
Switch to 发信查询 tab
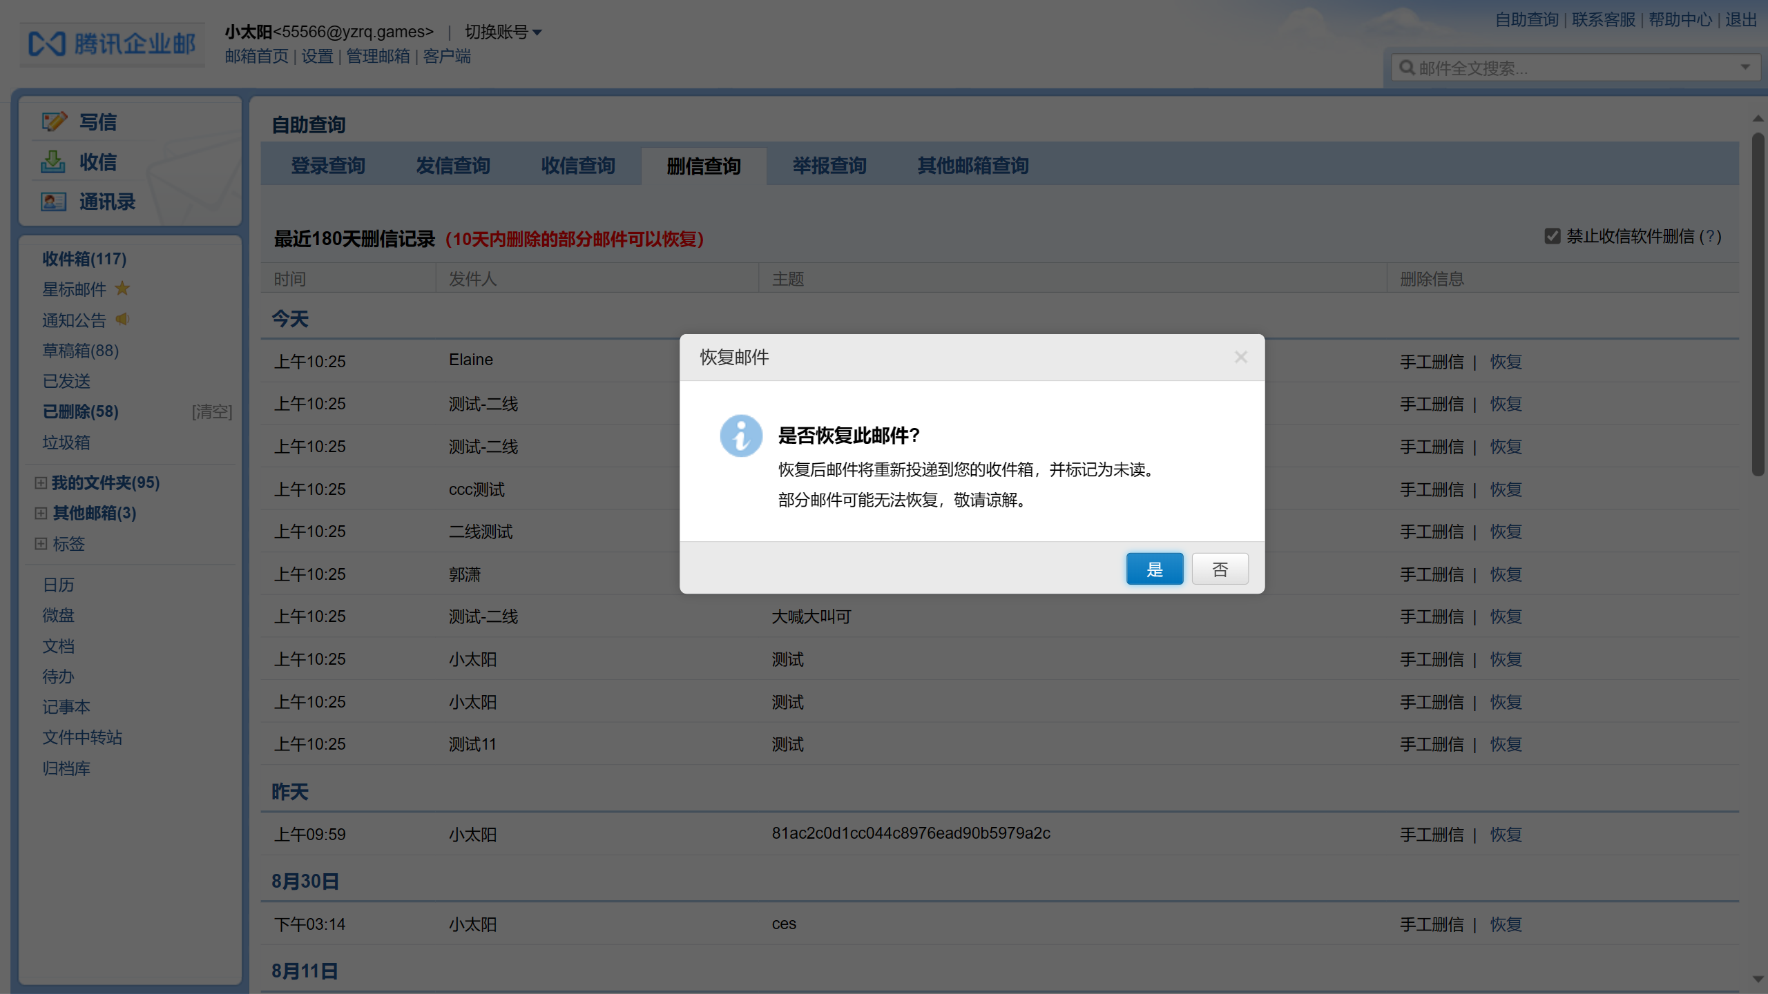(453, 166)
